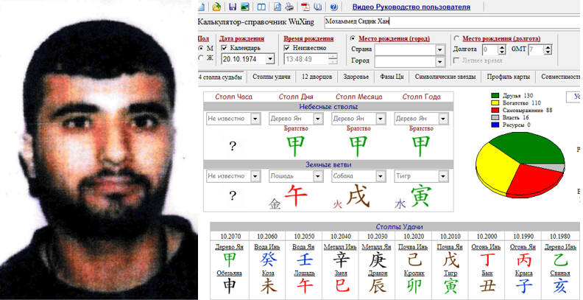Click the Дерево Ян link under 10.2070
Viewport: 583px width, 300px height.
click(230, 247)
